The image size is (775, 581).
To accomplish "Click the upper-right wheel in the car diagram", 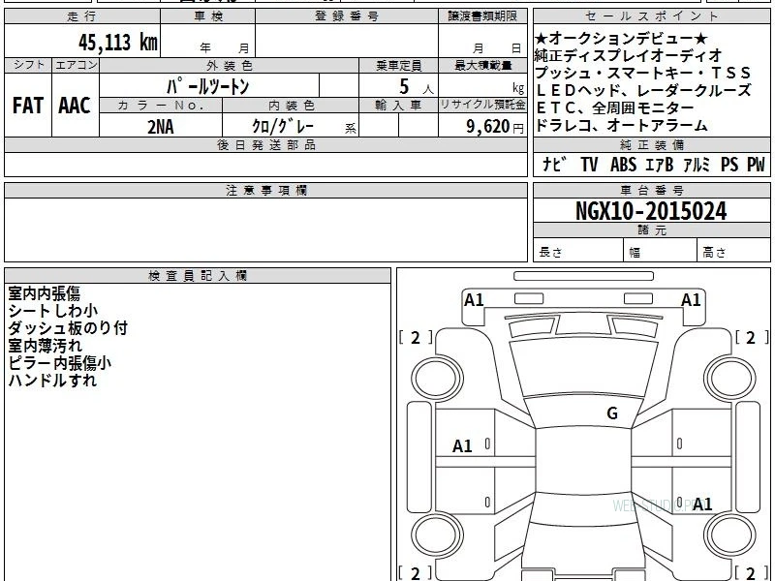I will coord(730,379).
